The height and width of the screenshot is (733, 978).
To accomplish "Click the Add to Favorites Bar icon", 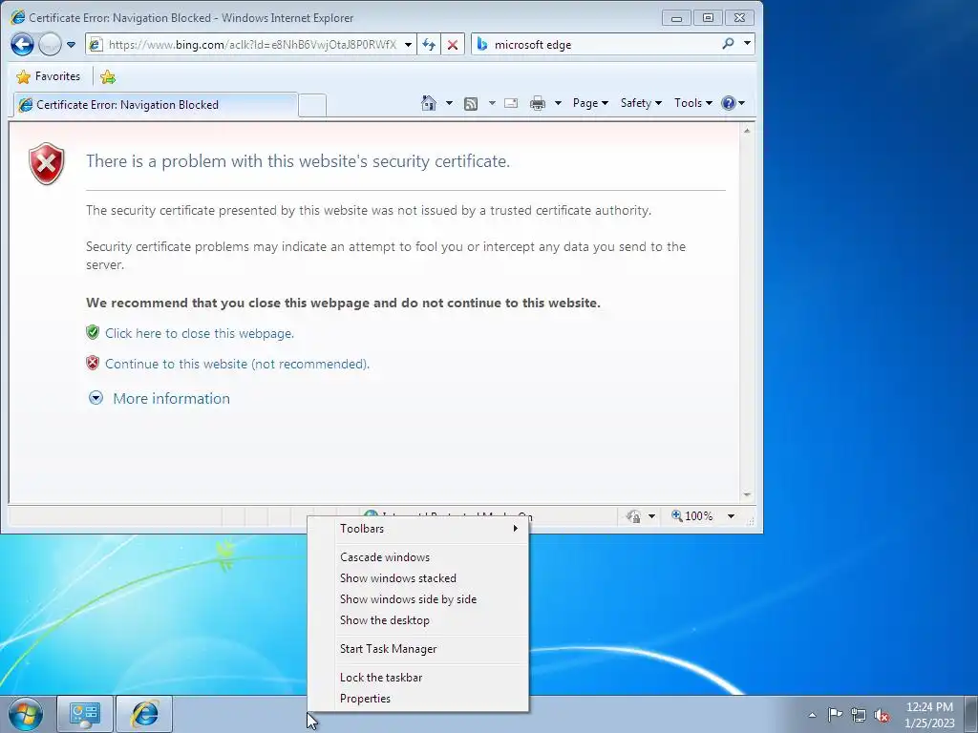I will 108,76.
